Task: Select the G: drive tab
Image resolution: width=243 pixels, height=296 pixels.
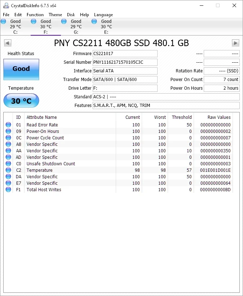Action: pyautogui.click(x=76, y=27)
